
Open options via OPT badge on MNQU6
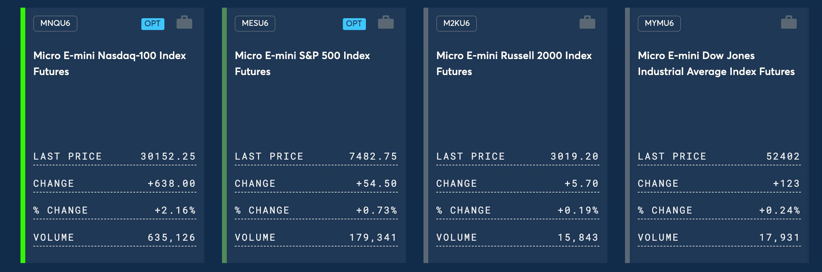153,24
